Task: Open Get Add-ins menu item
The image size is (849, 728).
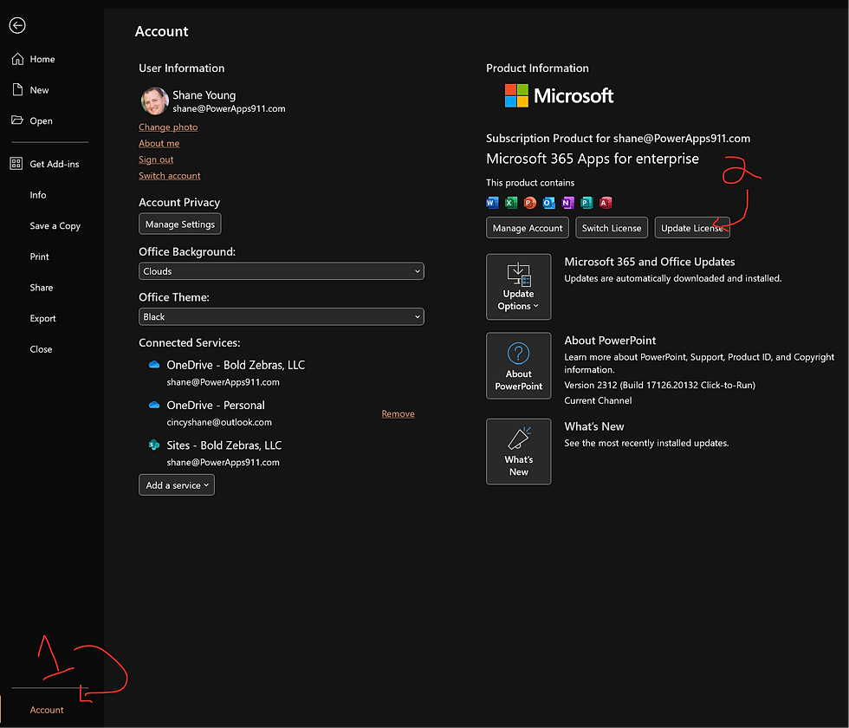Action: click(52, 164)
